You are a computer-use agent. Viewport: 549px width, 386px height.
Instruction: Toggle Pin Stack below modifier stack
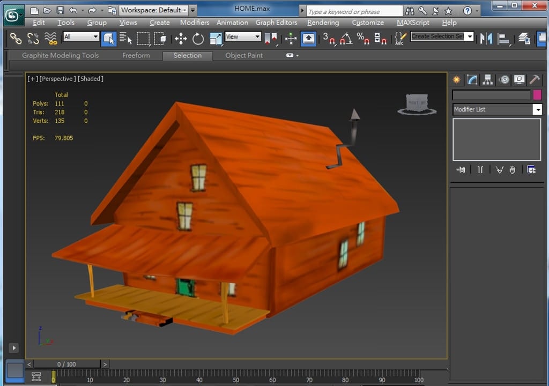point(461,170)
